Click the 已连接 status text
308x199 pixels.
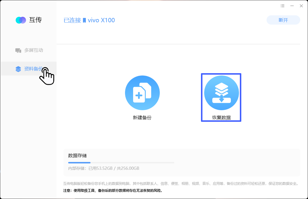tap(72, 20)
